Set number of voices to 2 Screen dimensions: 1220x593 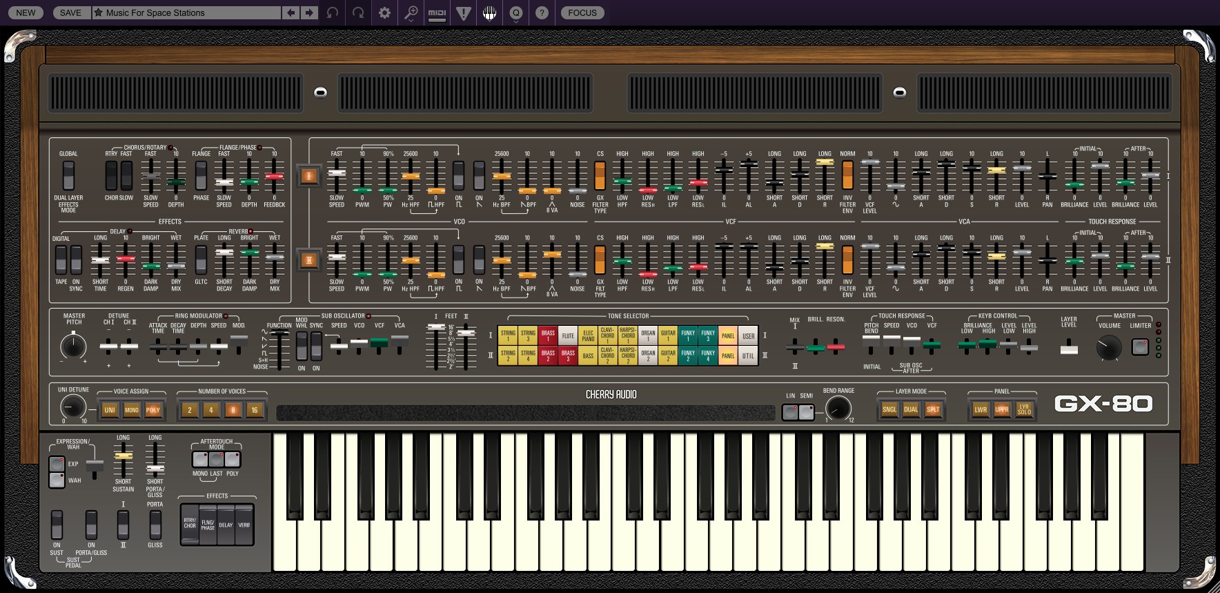pos(189,410)
